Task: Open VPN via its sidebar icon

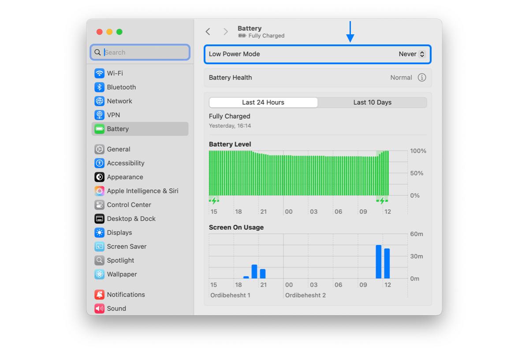Action: click(x=100, y=115)
